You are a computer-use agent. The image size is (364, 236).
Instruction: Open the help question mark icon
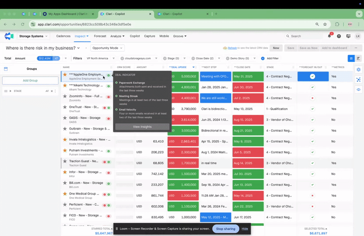(339, 36)
